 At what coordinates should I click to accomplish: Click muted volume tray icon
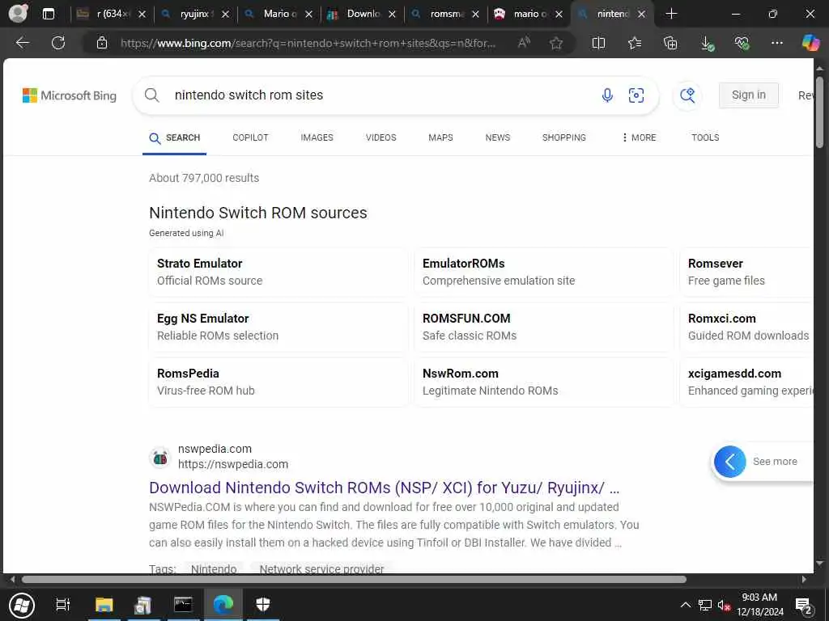[x=723, y=605]
